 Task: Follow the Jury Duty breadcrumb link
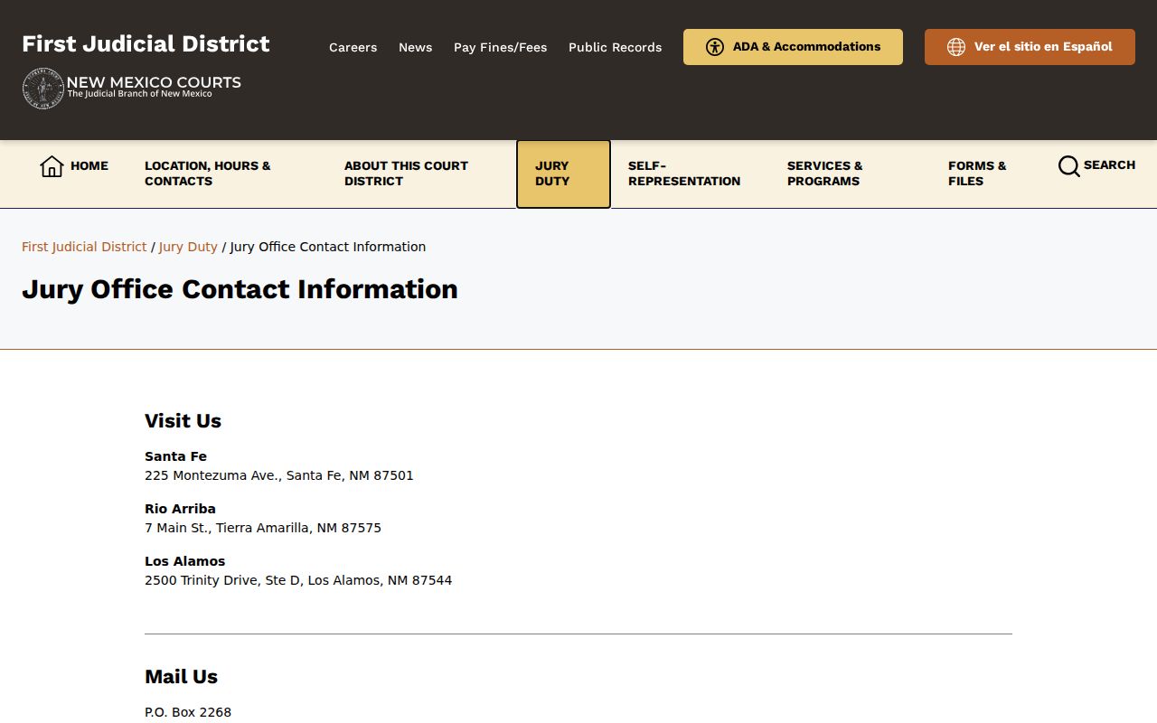pos(188,247)
